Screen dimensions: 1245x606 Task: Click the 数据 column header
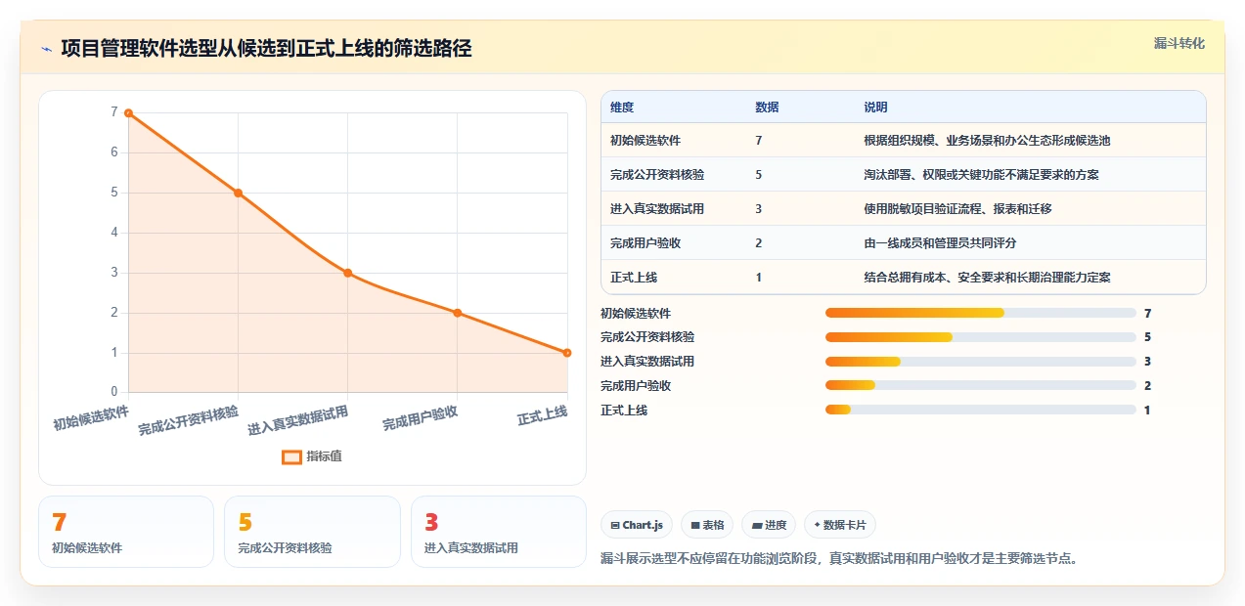pyautogui.click(x=767, y=108)
